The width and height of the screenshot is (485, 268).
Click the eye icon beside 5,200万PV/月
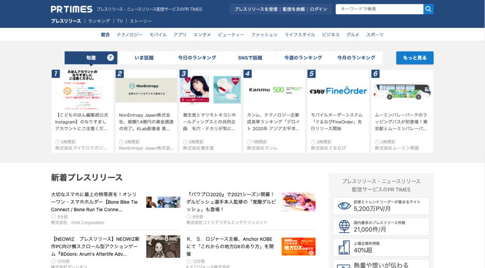[x=344, y=206]
